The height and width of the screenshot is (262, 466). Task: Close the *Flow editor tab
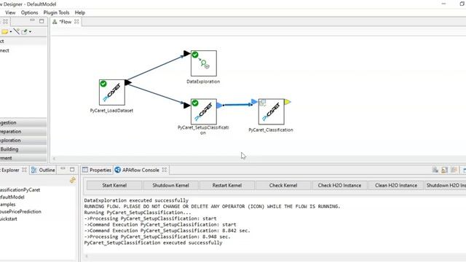[x=76, y=22]
